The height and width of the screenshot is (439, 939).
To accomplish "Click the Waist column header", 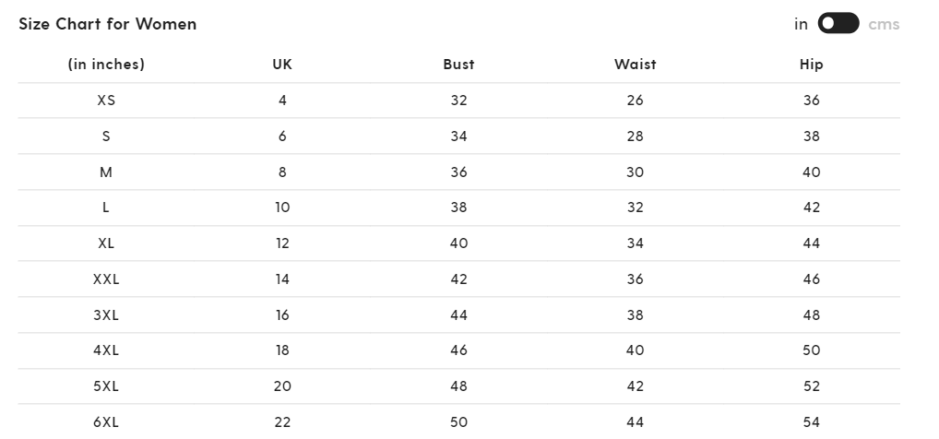I will pos(635,65).
